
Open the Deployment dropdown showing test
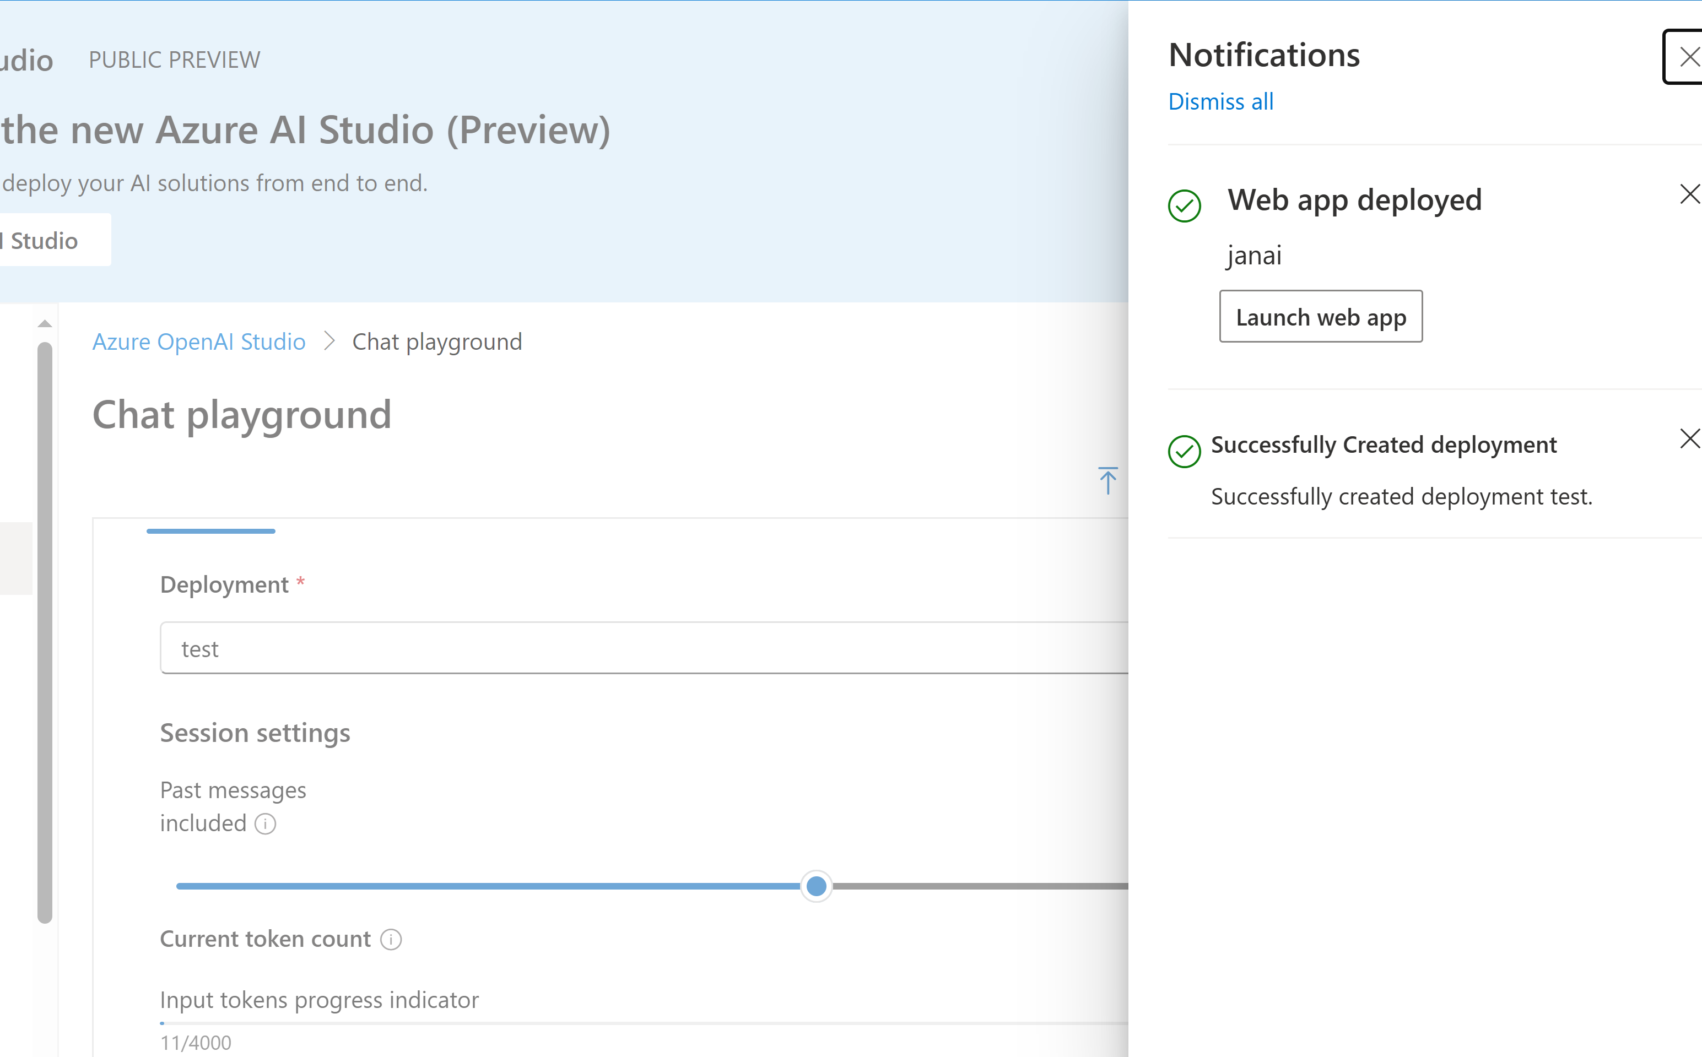[x=644, y=648]
